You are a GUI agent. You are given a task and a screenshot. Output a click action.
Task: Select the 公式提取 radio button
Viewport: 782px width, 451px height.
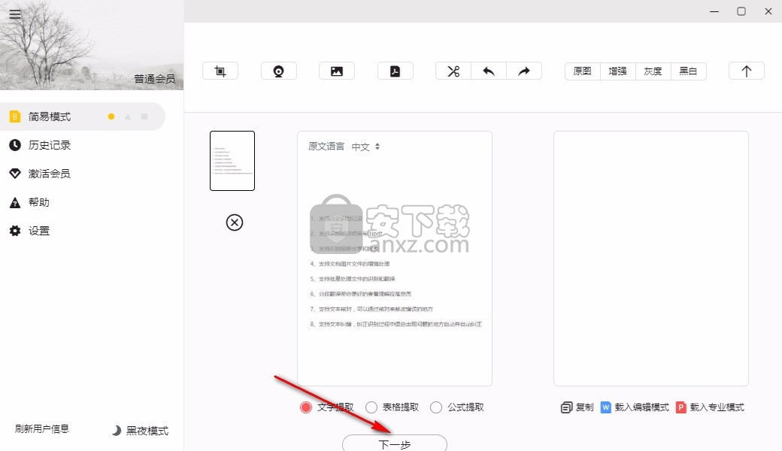click(x=436, y=407)
